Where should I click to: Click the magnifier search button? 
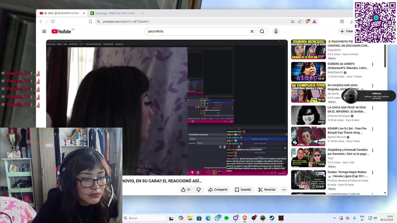click(262, 31)
